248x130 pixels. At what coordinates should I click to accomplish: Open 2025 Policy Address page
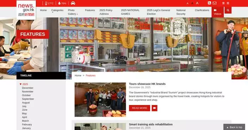[106, 12]
